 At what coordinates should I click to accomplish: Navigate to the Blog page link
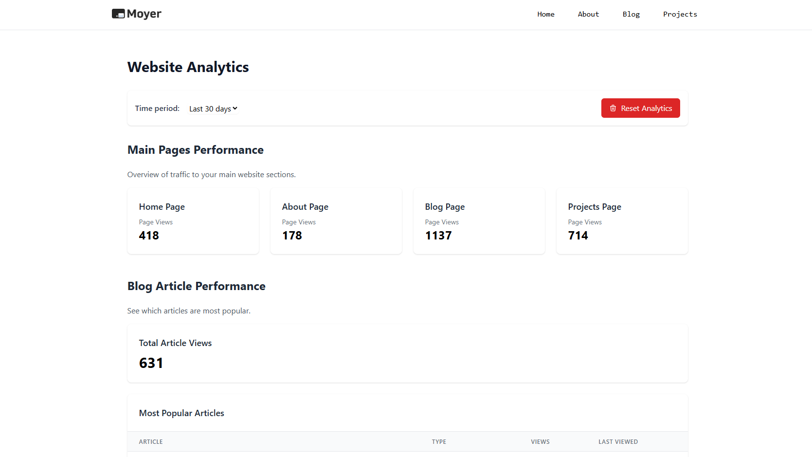[631, 14]
